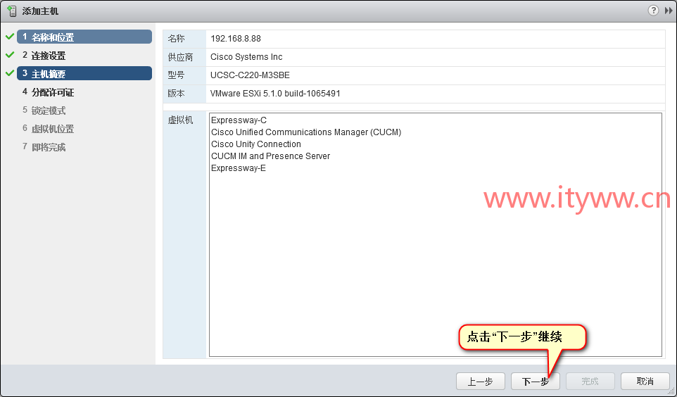
Task: Click the model value UCSC-C220-M3SBE
Action: coord(250,75)
